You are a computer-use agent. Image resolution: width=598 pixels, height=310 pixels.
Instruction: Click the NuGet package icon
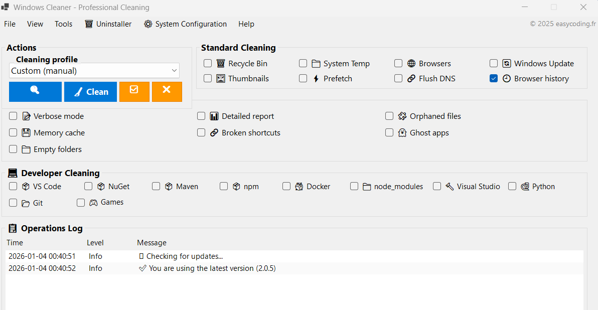pos(101,187)
